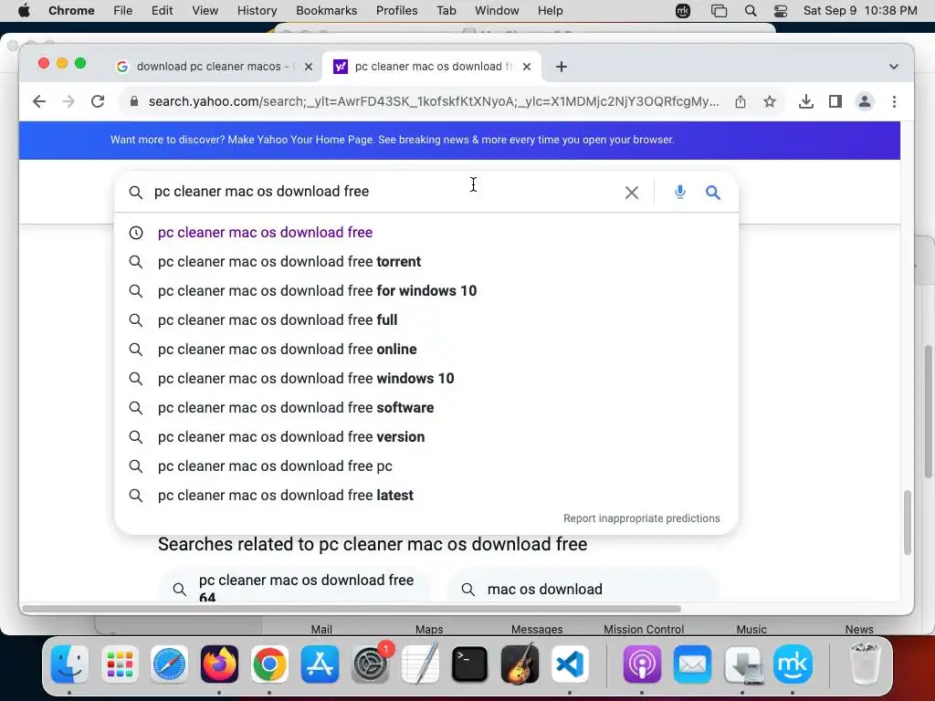Open related search 'mac os download'
The width and height of the screenshot is (935, 701).
point(583,589)
